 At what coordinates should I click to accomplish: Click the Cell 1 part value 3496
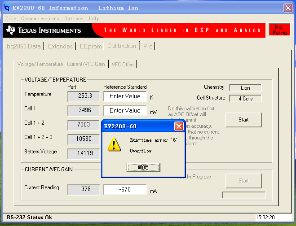pos(84,111)
